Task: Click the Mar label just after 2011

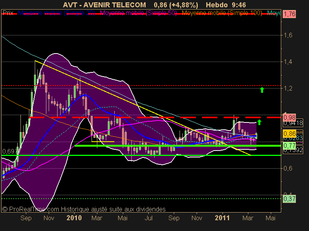Action: coord(248,218)
